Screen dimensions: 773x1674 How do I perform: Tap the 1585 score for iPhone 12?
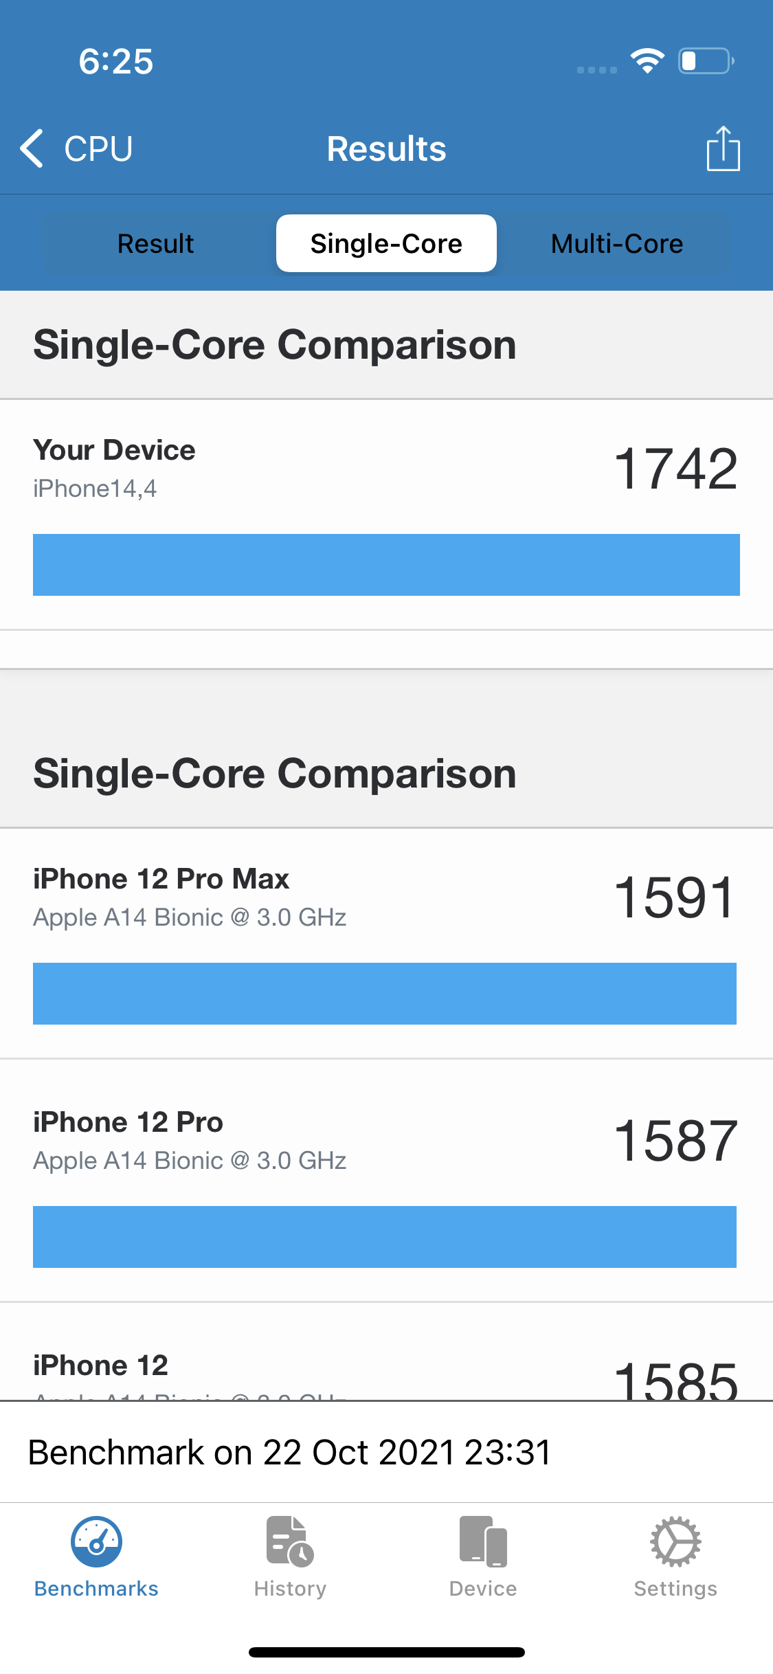675,1380
